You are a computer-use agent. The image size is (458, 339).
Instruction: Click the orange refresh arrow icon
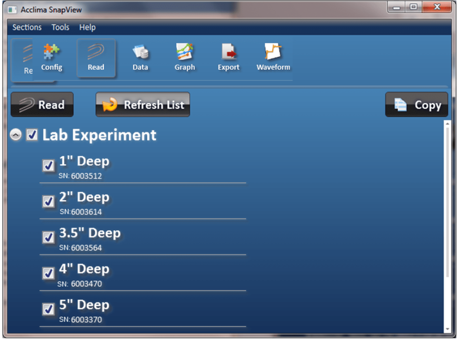[x=109, y=104]
